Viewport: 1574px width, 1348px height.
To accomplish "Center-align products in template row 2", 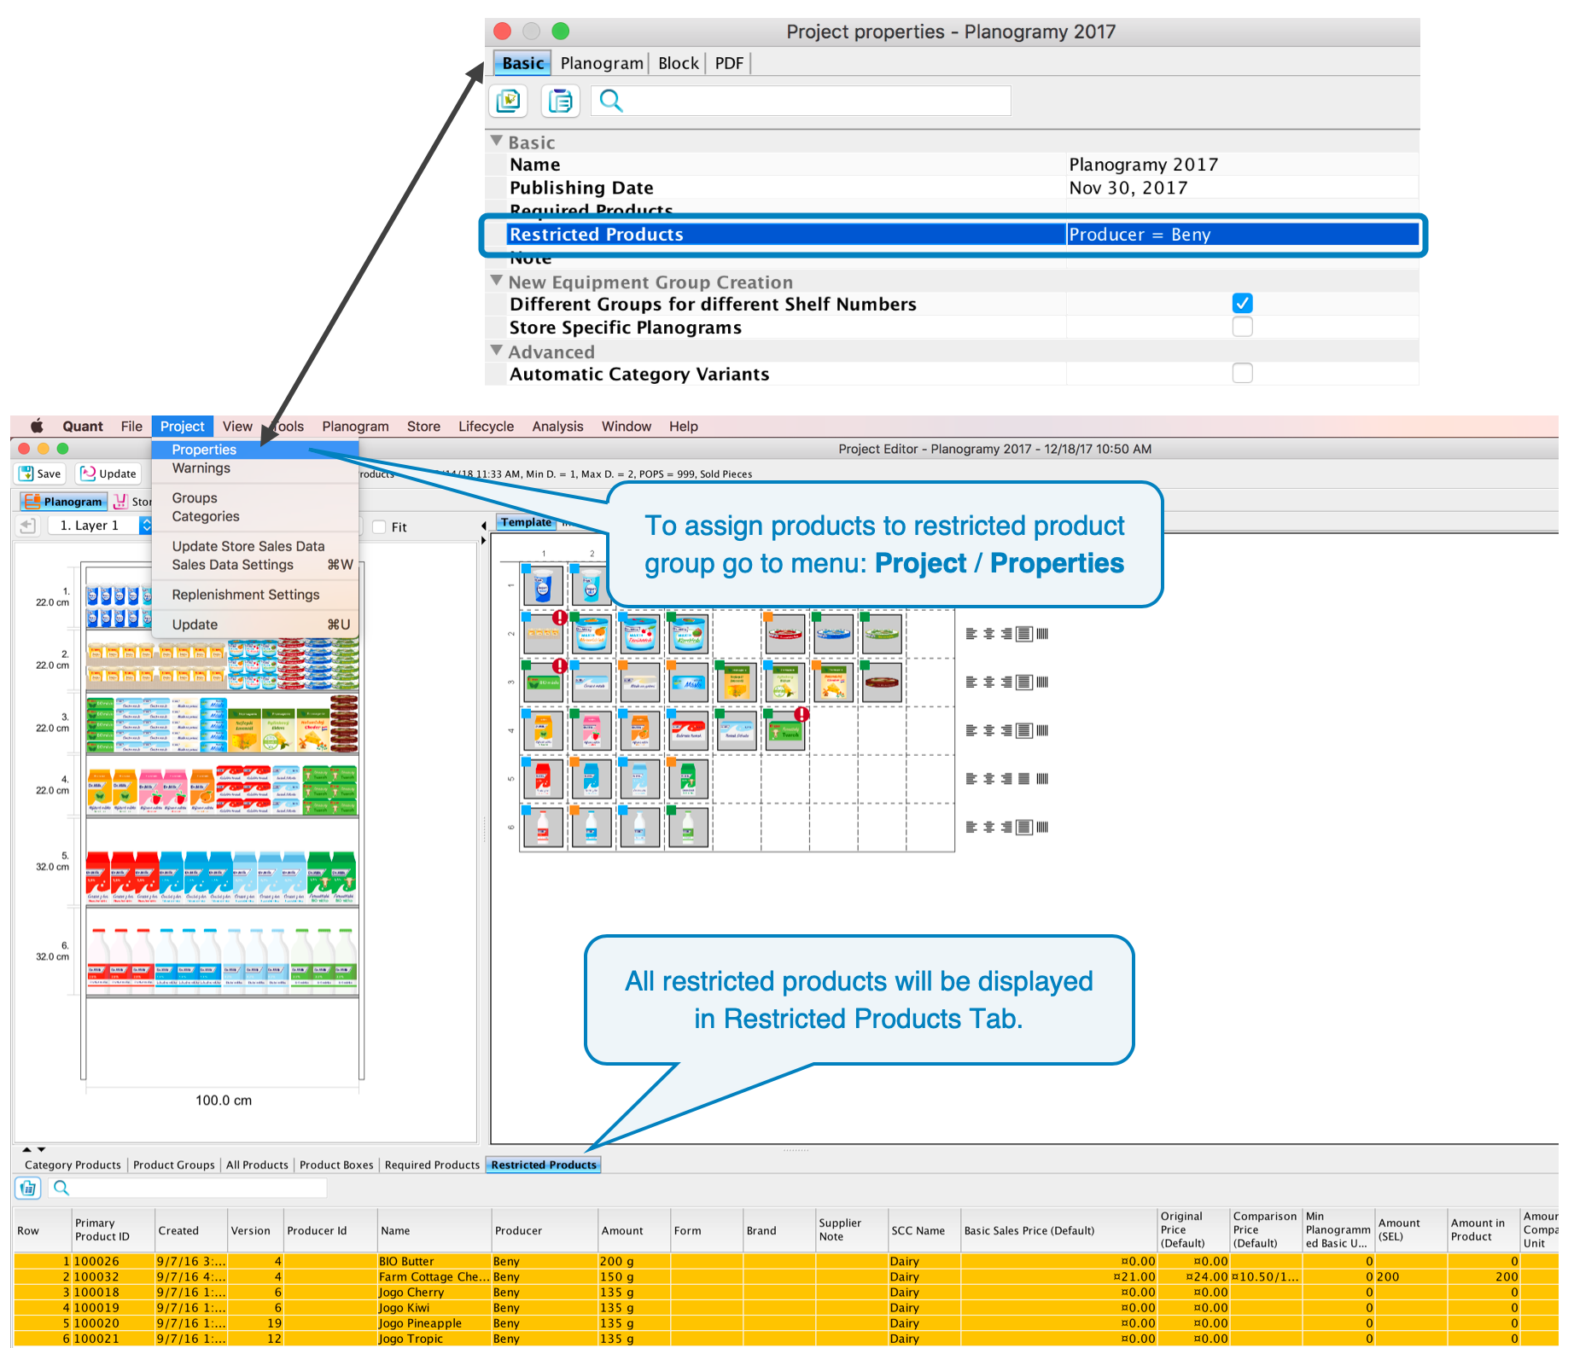I will point(989,634).
